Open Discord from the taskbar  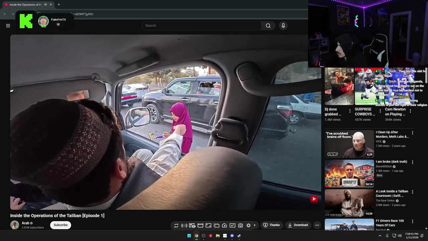tap(232, 236)
